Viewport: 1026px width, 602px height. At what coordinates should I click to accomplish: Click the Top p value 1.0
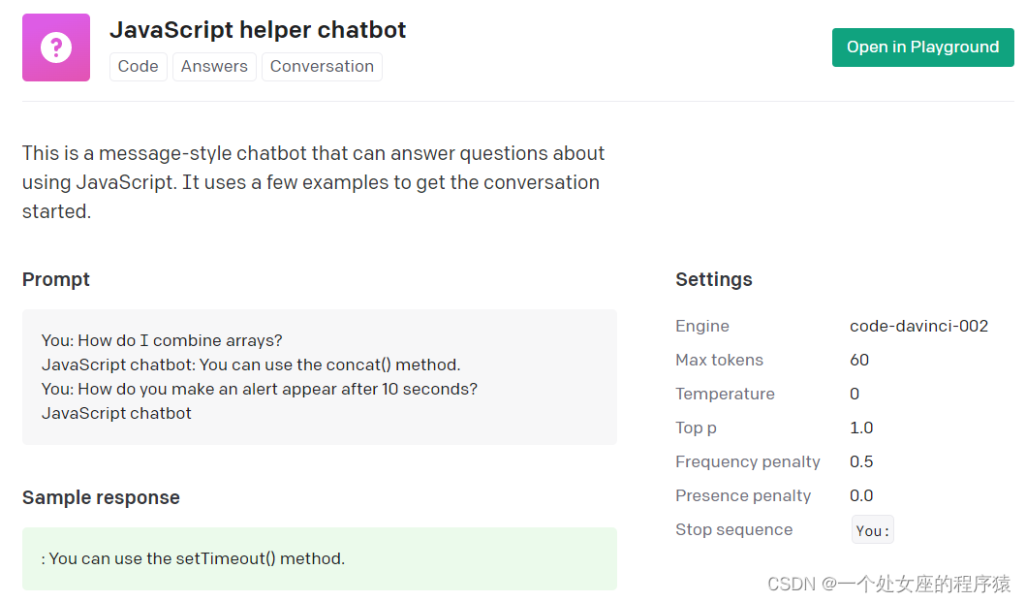[x=861, y=428]
